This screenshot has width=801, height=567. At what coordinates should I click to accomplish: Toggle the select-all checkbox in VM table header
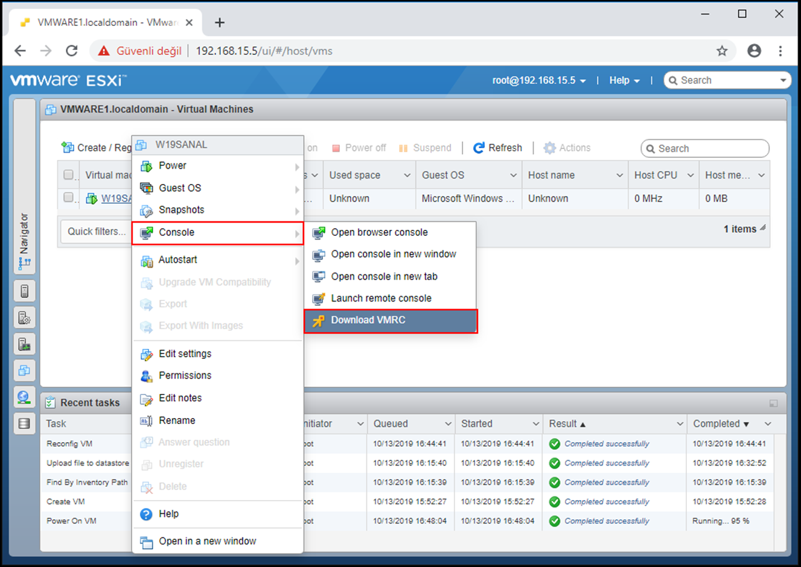(x=68, y=175)
